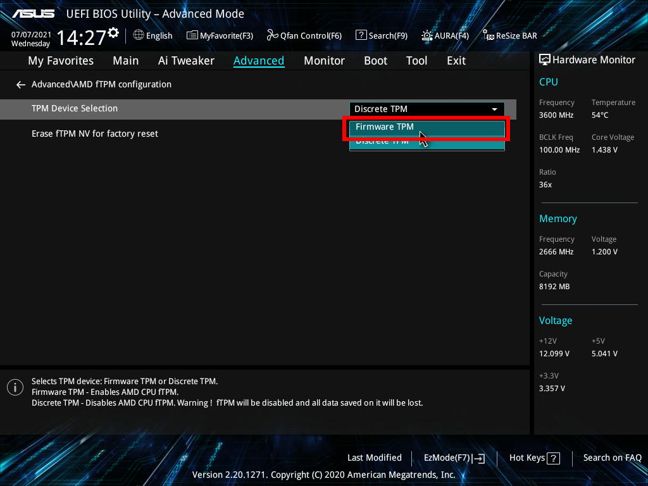Click the Core Voltage value 1.438 V

[x=604, y=150]
